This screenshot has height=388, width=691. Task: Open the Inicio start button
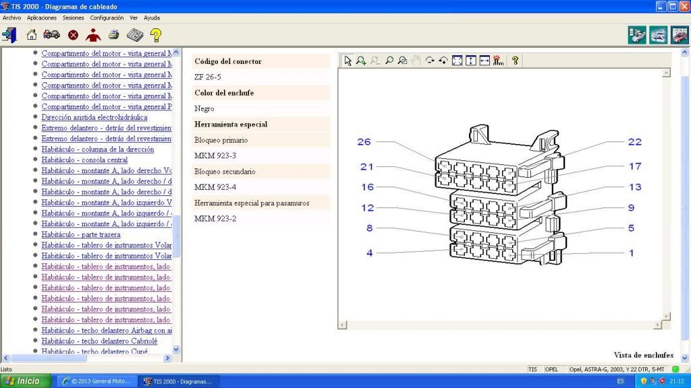pos(26,381)
